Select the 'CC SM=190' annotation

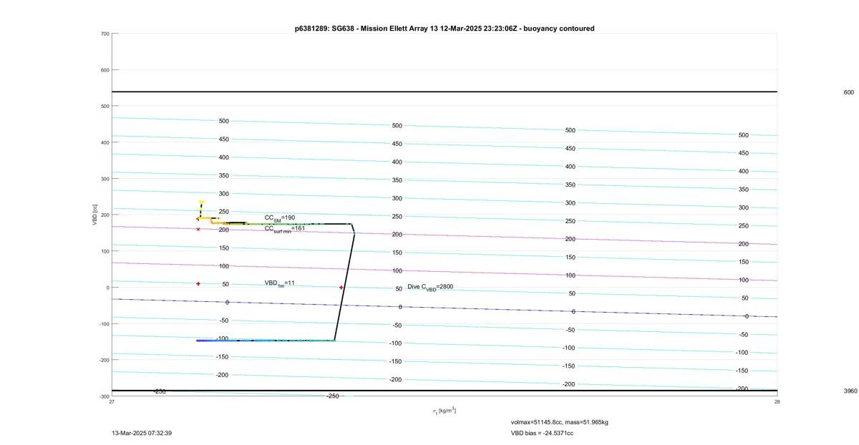(280, 218)
